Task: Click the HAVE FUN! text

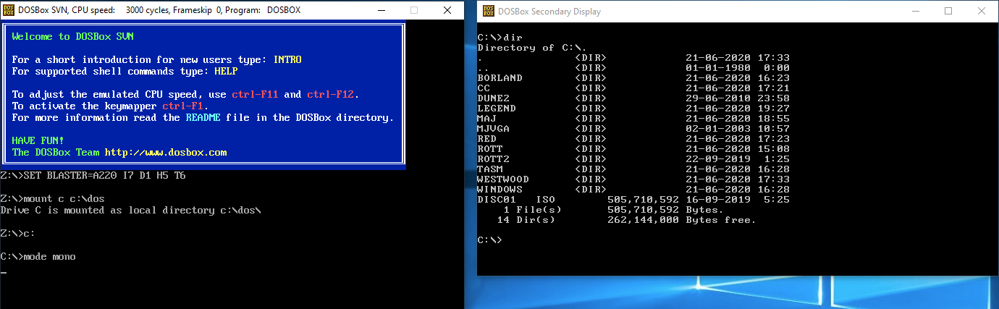Action: (38, 140)
